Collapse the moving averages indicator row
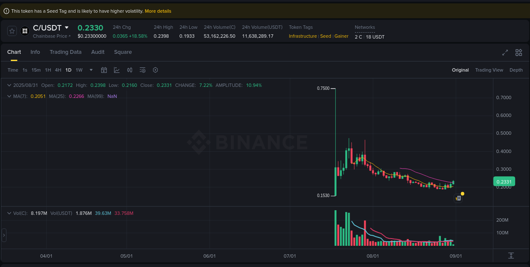Viewport: 530px width, 267px height. pos(9,96)
